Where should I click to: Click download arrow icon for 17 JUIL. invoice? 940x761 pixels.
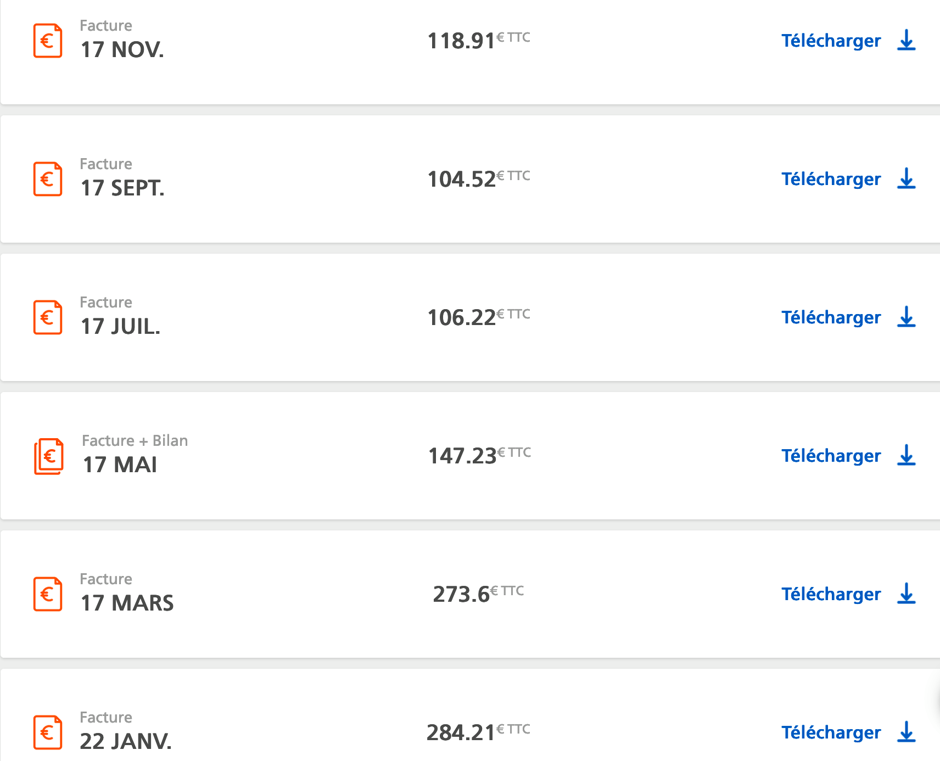tap(907, 317)
